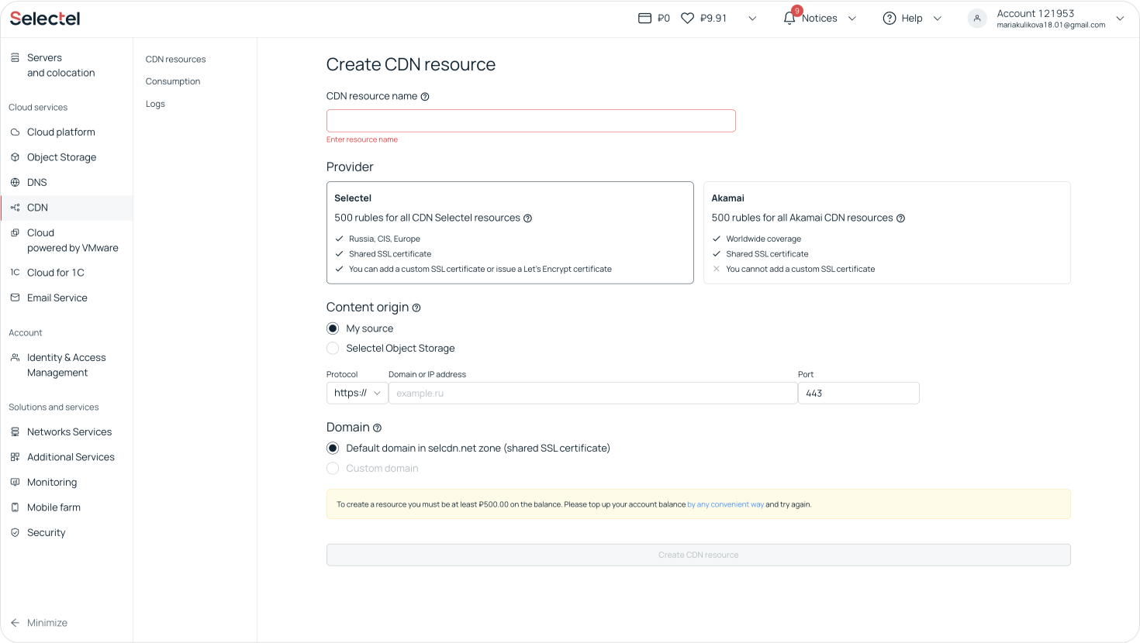Open the Notices label
Screen dimensions: 1140x643
(x=820, y=19)
